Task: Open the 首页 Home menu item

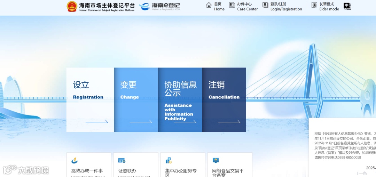Action: pos(216,7)
